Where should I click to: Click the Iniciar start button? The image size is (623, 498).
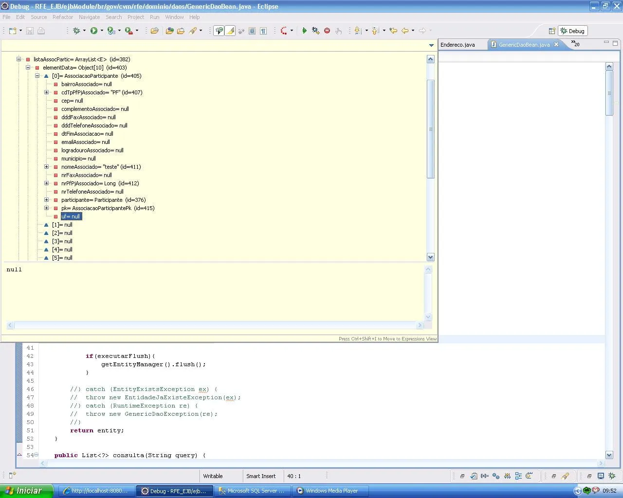pos(25,491)
